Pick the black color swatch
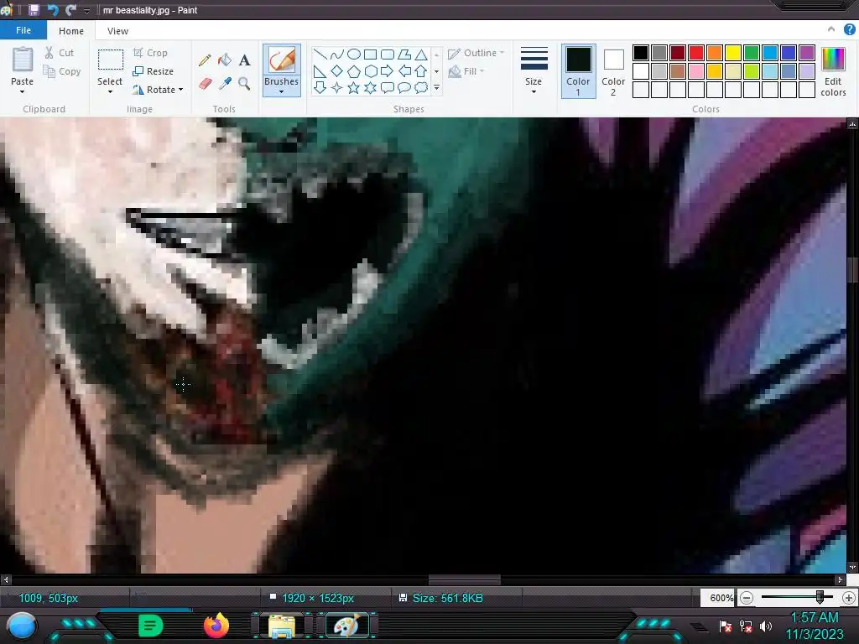Image resolution: width=859 pixels, height=644 pixels. tap(641, 53)
